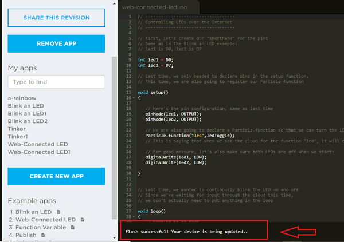Click the Remove App button
344x242 pixels.
pos(56,43)
